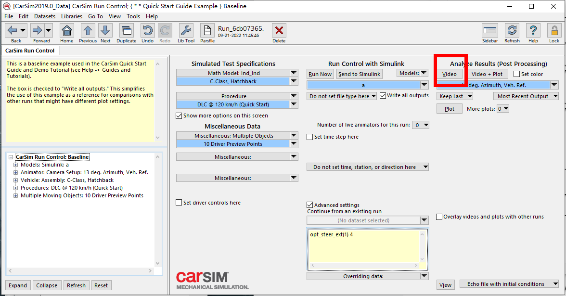Open Most Recent Output dropdown
This screenshot has width=566, height=296.
526,96
